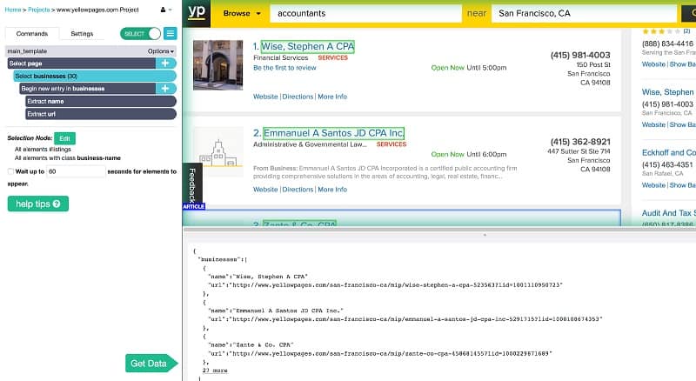Click phone number (415) 362-8921
The width and height of the screenshot is (696, 381).
(x=580, y=142)
